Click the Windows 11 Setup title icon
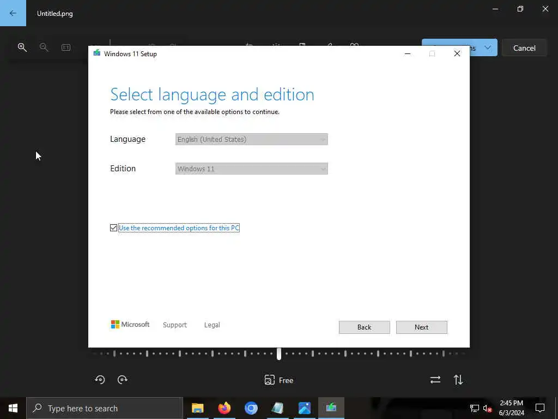This screenshot has height=419, width=558. coord(97,53)
